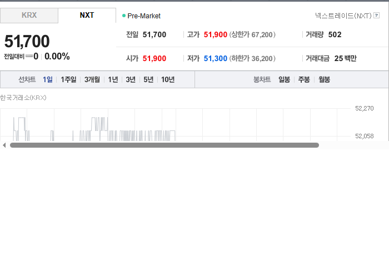The image size is (389, 272).
Task: Click the 상한가 67,200 text
Action: point(252,34)
